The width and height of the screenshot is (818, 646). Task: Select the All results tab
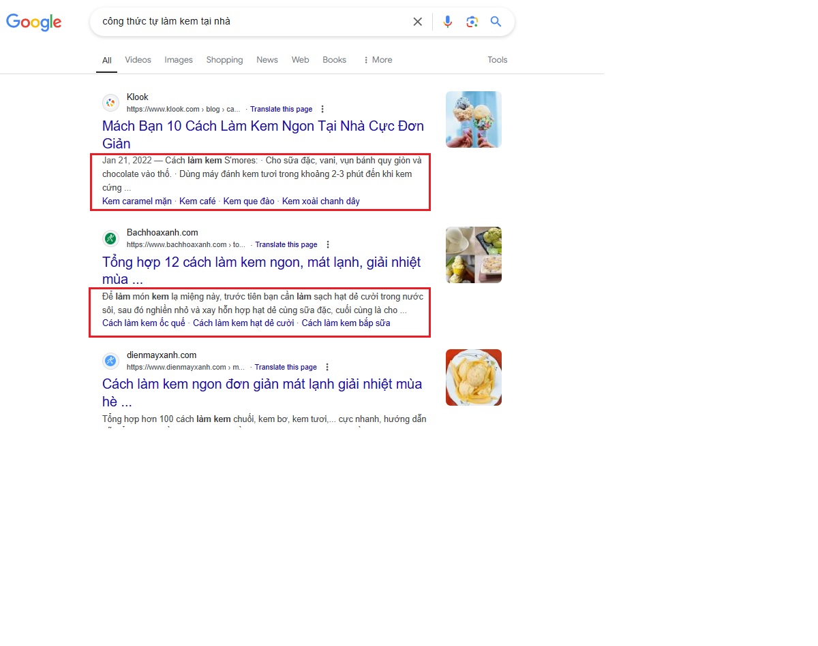click(107, 60)
